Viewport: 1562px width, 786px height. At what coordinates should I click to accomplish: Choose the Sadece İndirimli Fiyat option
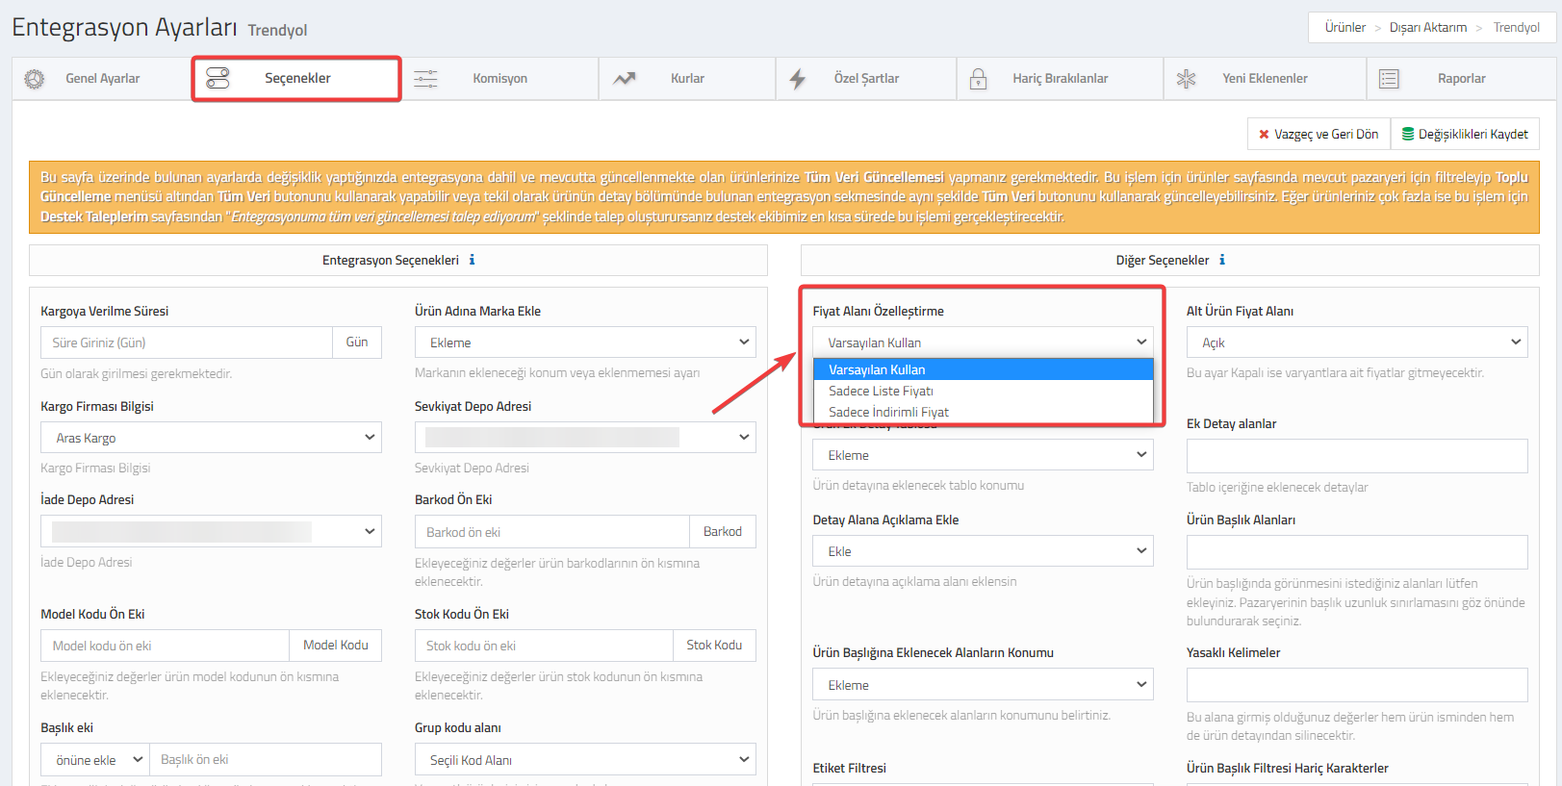pos(983,412)
